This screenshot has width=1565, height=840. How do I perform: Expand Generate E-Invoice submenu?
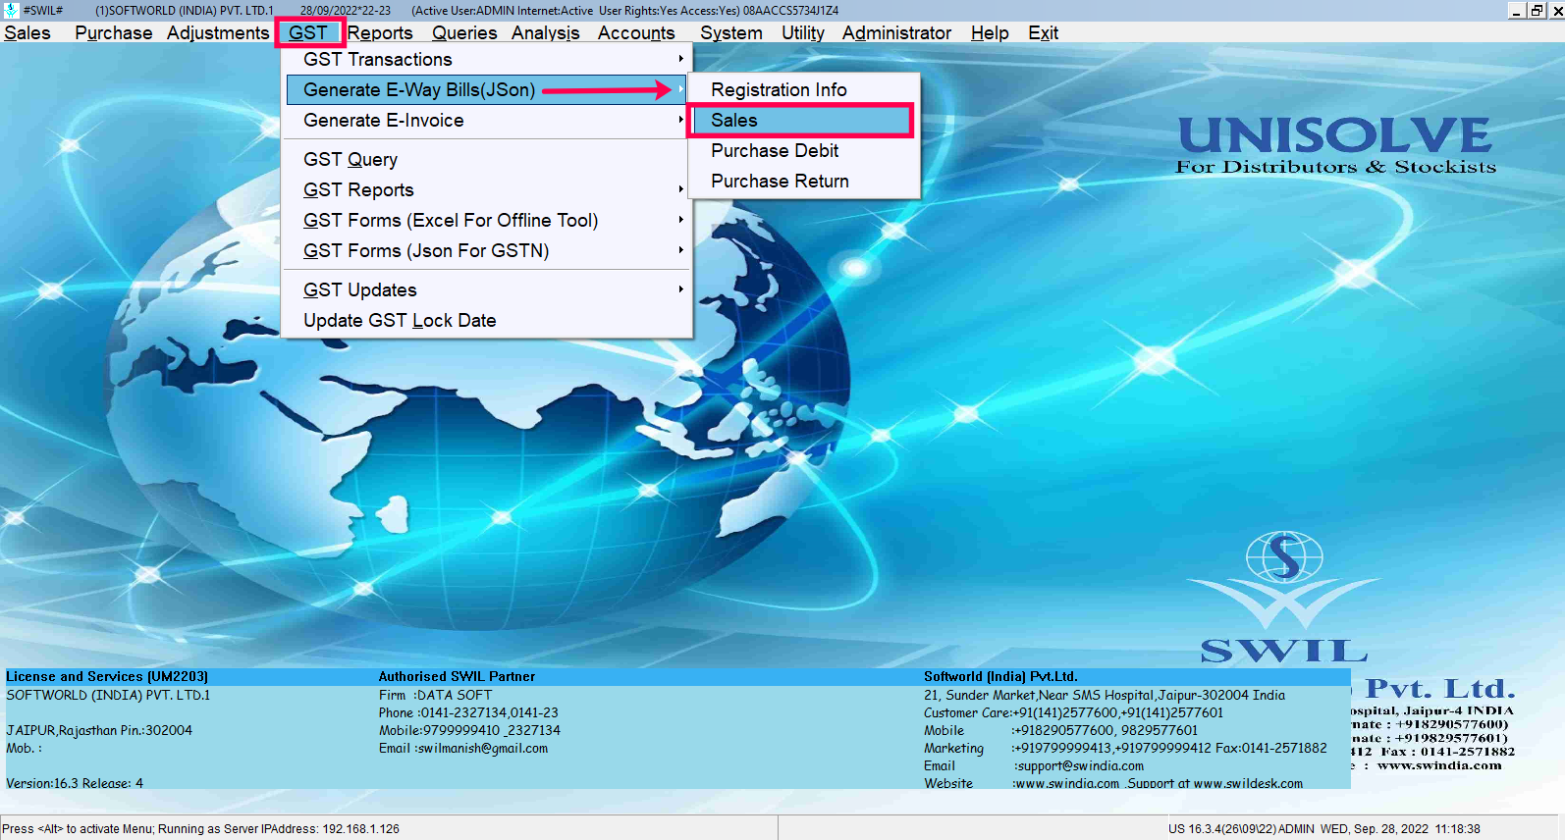point(487,121)
